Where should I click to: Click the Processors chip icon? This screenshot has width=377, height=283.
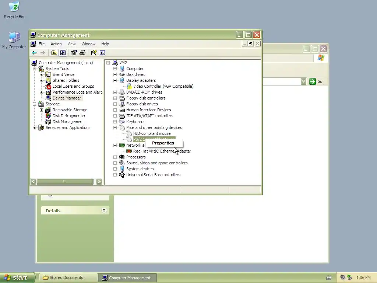[x=122, y=157]
